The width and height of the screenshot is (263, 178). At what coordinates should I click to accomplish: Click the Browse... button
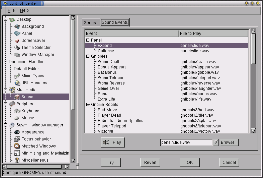(x=229, y=142)
